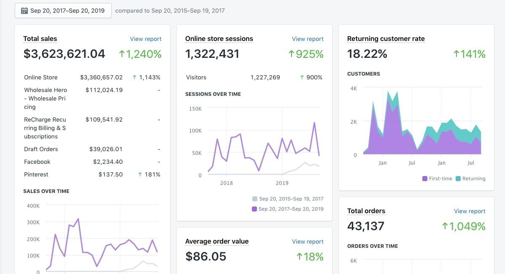Click the Online store sessions heading
Viewport: 505px width, 274px height.
point(219,39)
